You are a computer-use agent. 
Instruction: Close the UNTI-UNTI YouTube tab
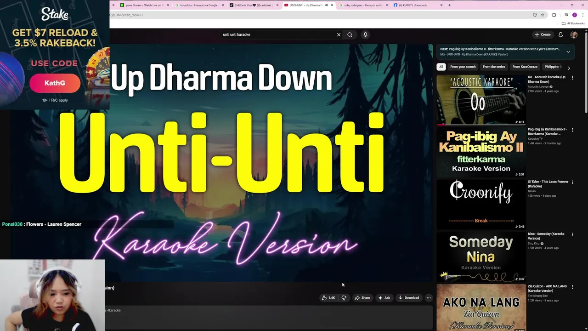tap(332, 5)
